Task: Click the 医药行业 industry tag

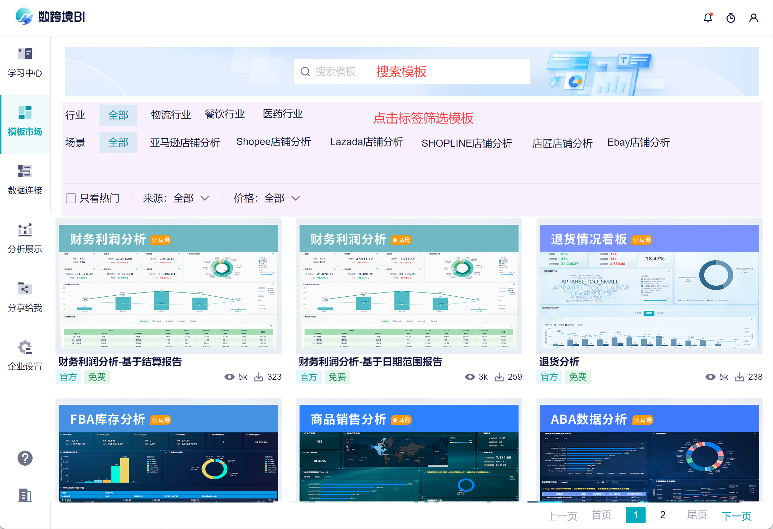Action: pyautogui.click(x=282, y=114)
